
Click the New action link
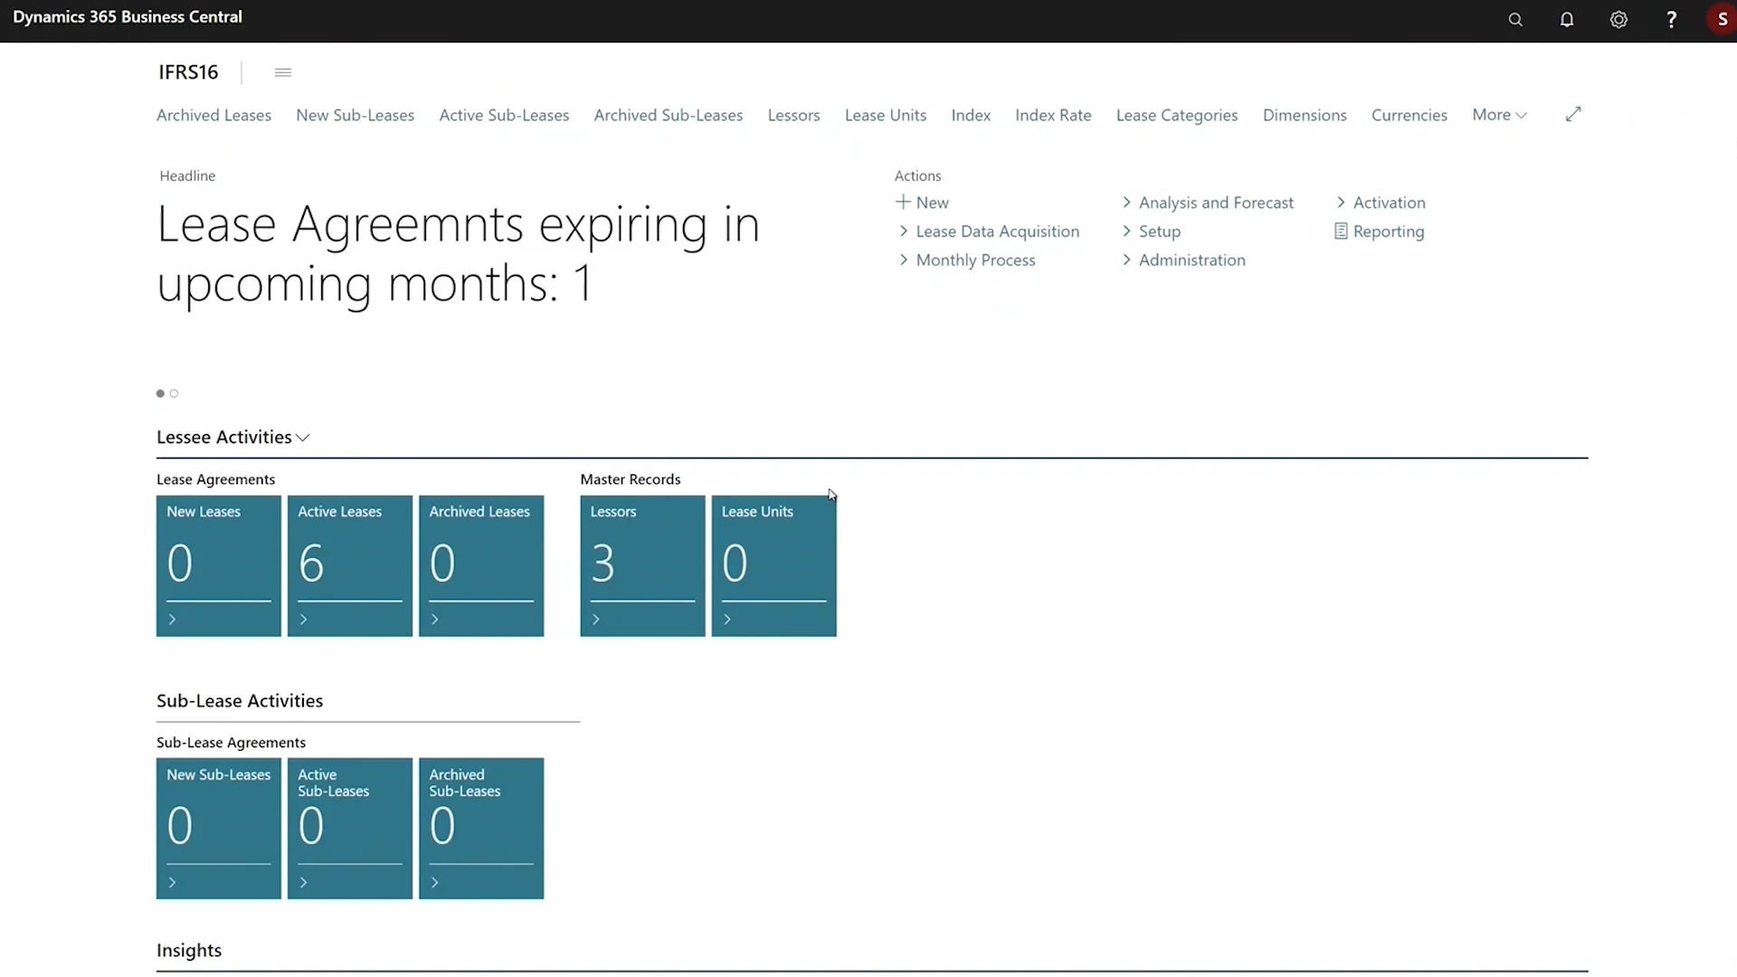923,203
